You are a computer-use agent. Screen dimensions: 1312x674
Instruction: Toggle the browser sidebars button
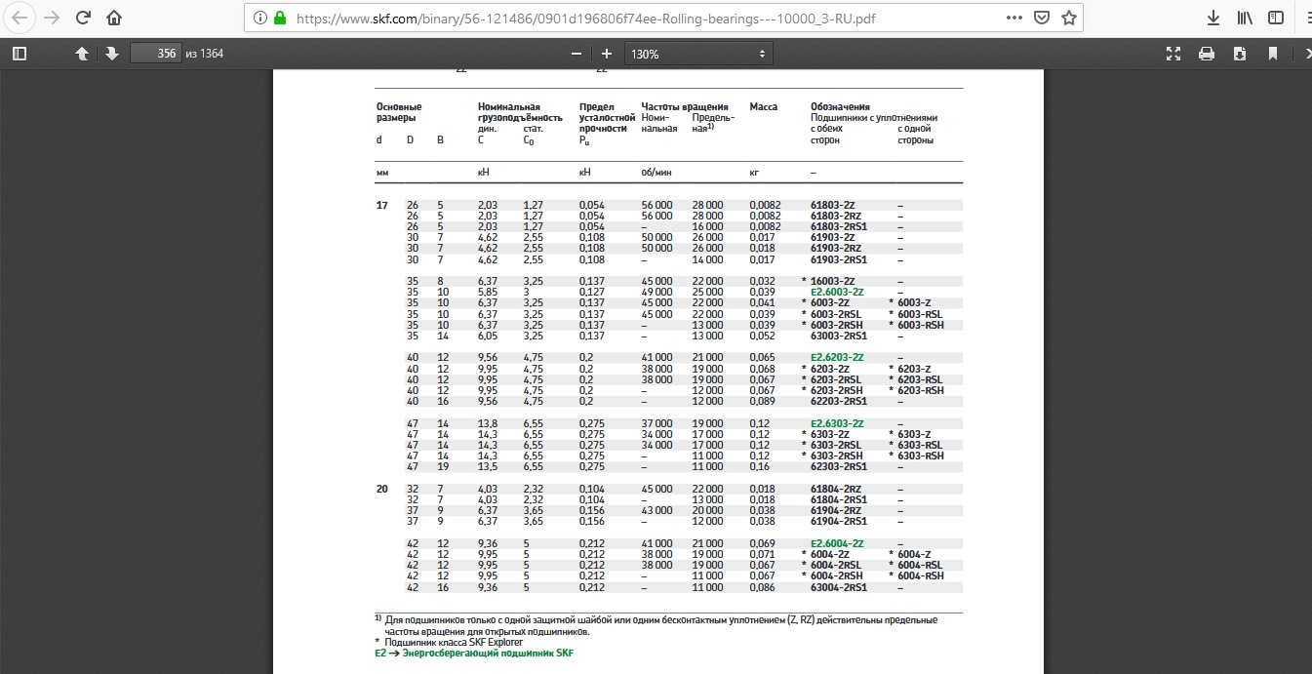[1275, 18]
